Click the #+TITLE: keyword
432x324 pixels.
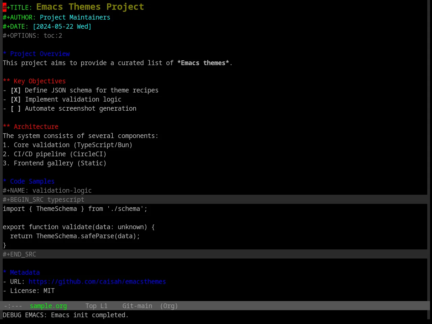pyautogui.click(x=18, y=8)
